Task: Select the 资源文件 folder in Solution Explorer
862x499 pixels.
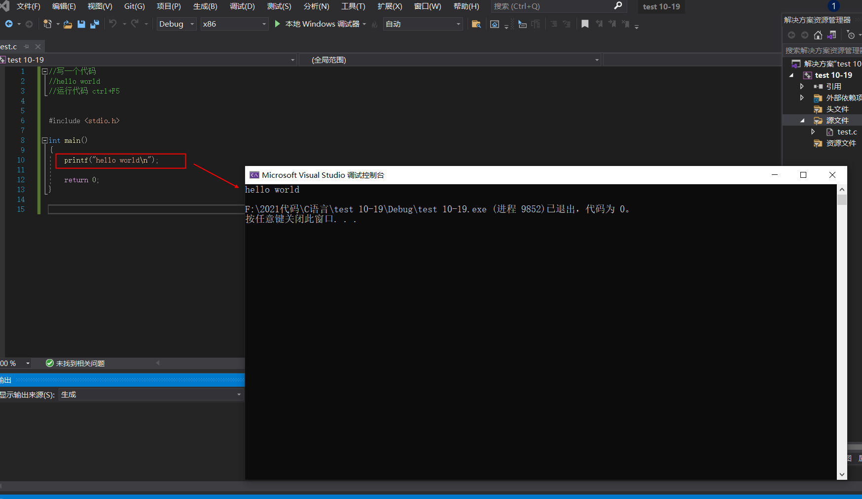Action: tap(841, 143)
